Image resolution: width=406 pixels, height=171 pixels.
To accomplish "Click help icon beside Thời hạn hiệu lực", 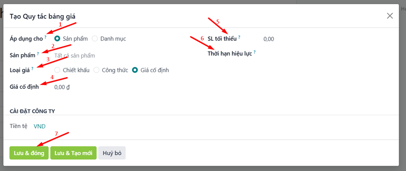I will point(254,52).
